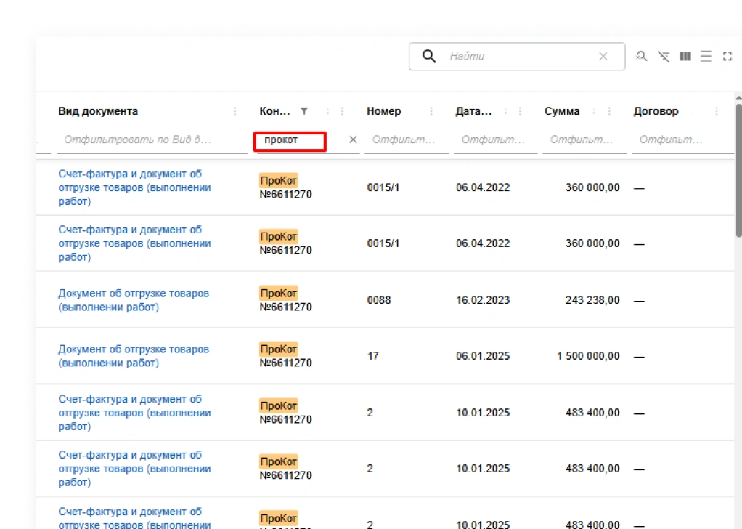742x529 pixels.
Task: Toggle fullscreen table view
Action: click(727, 57)
